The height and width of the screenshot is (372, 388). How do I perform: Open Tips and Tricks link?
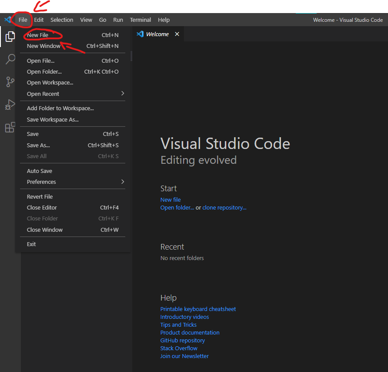click(x=178, y=325)
